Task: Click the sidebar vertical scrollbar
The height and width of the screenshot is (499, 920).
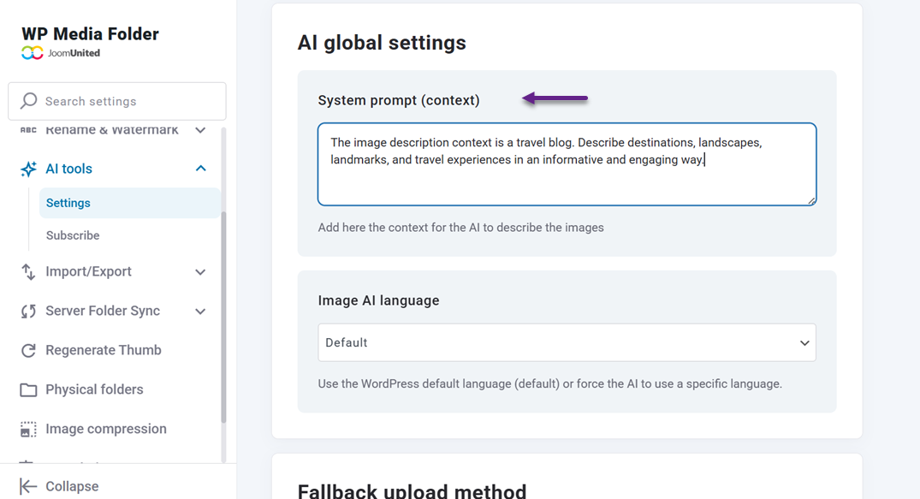Action: [x=224, y=317]
